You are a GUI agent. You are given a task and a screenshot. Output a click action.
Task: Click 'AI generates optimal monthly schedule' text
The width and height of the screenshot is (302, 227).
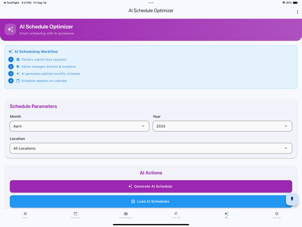51,74
